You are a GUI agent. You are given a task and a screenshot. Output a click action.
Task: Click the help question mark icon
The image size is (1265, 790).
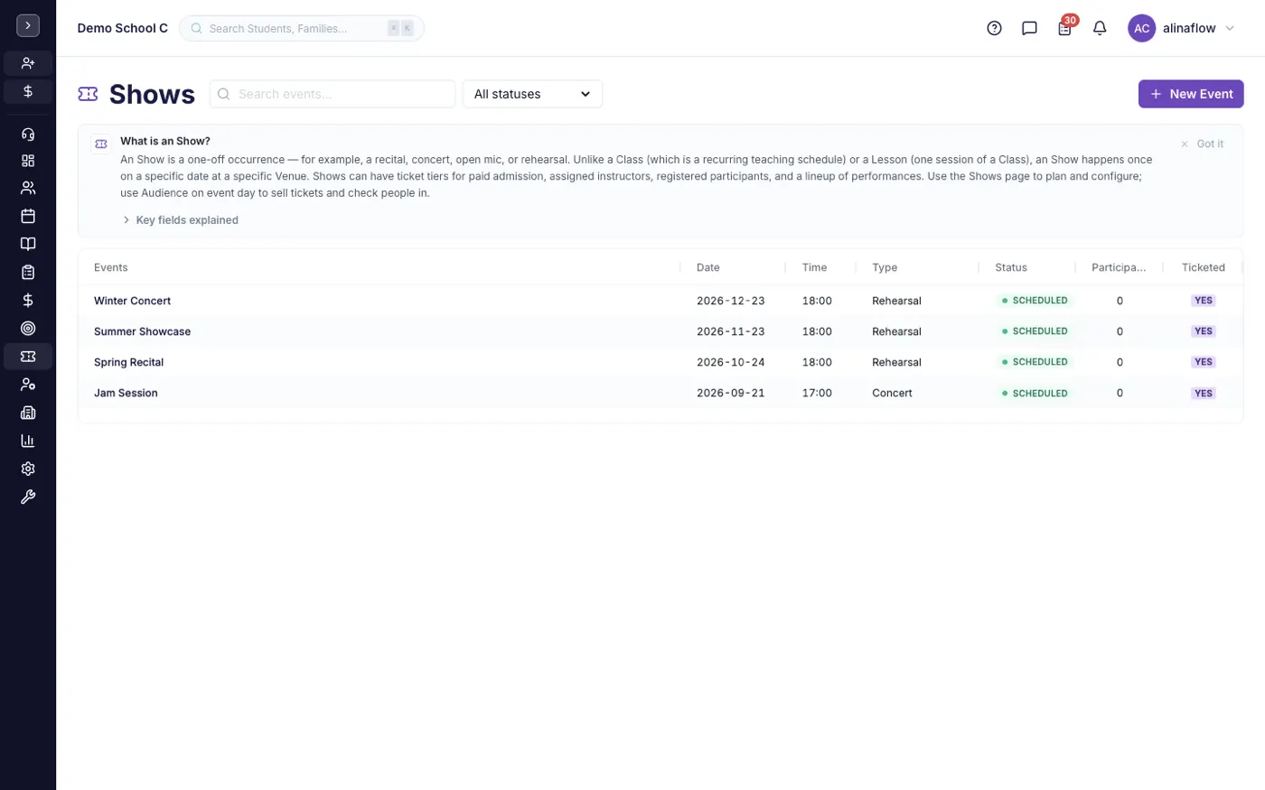(994, 28)
